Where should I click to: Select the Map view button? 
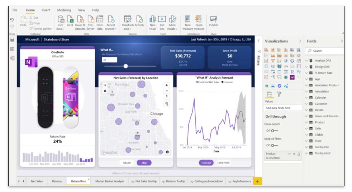144,163
